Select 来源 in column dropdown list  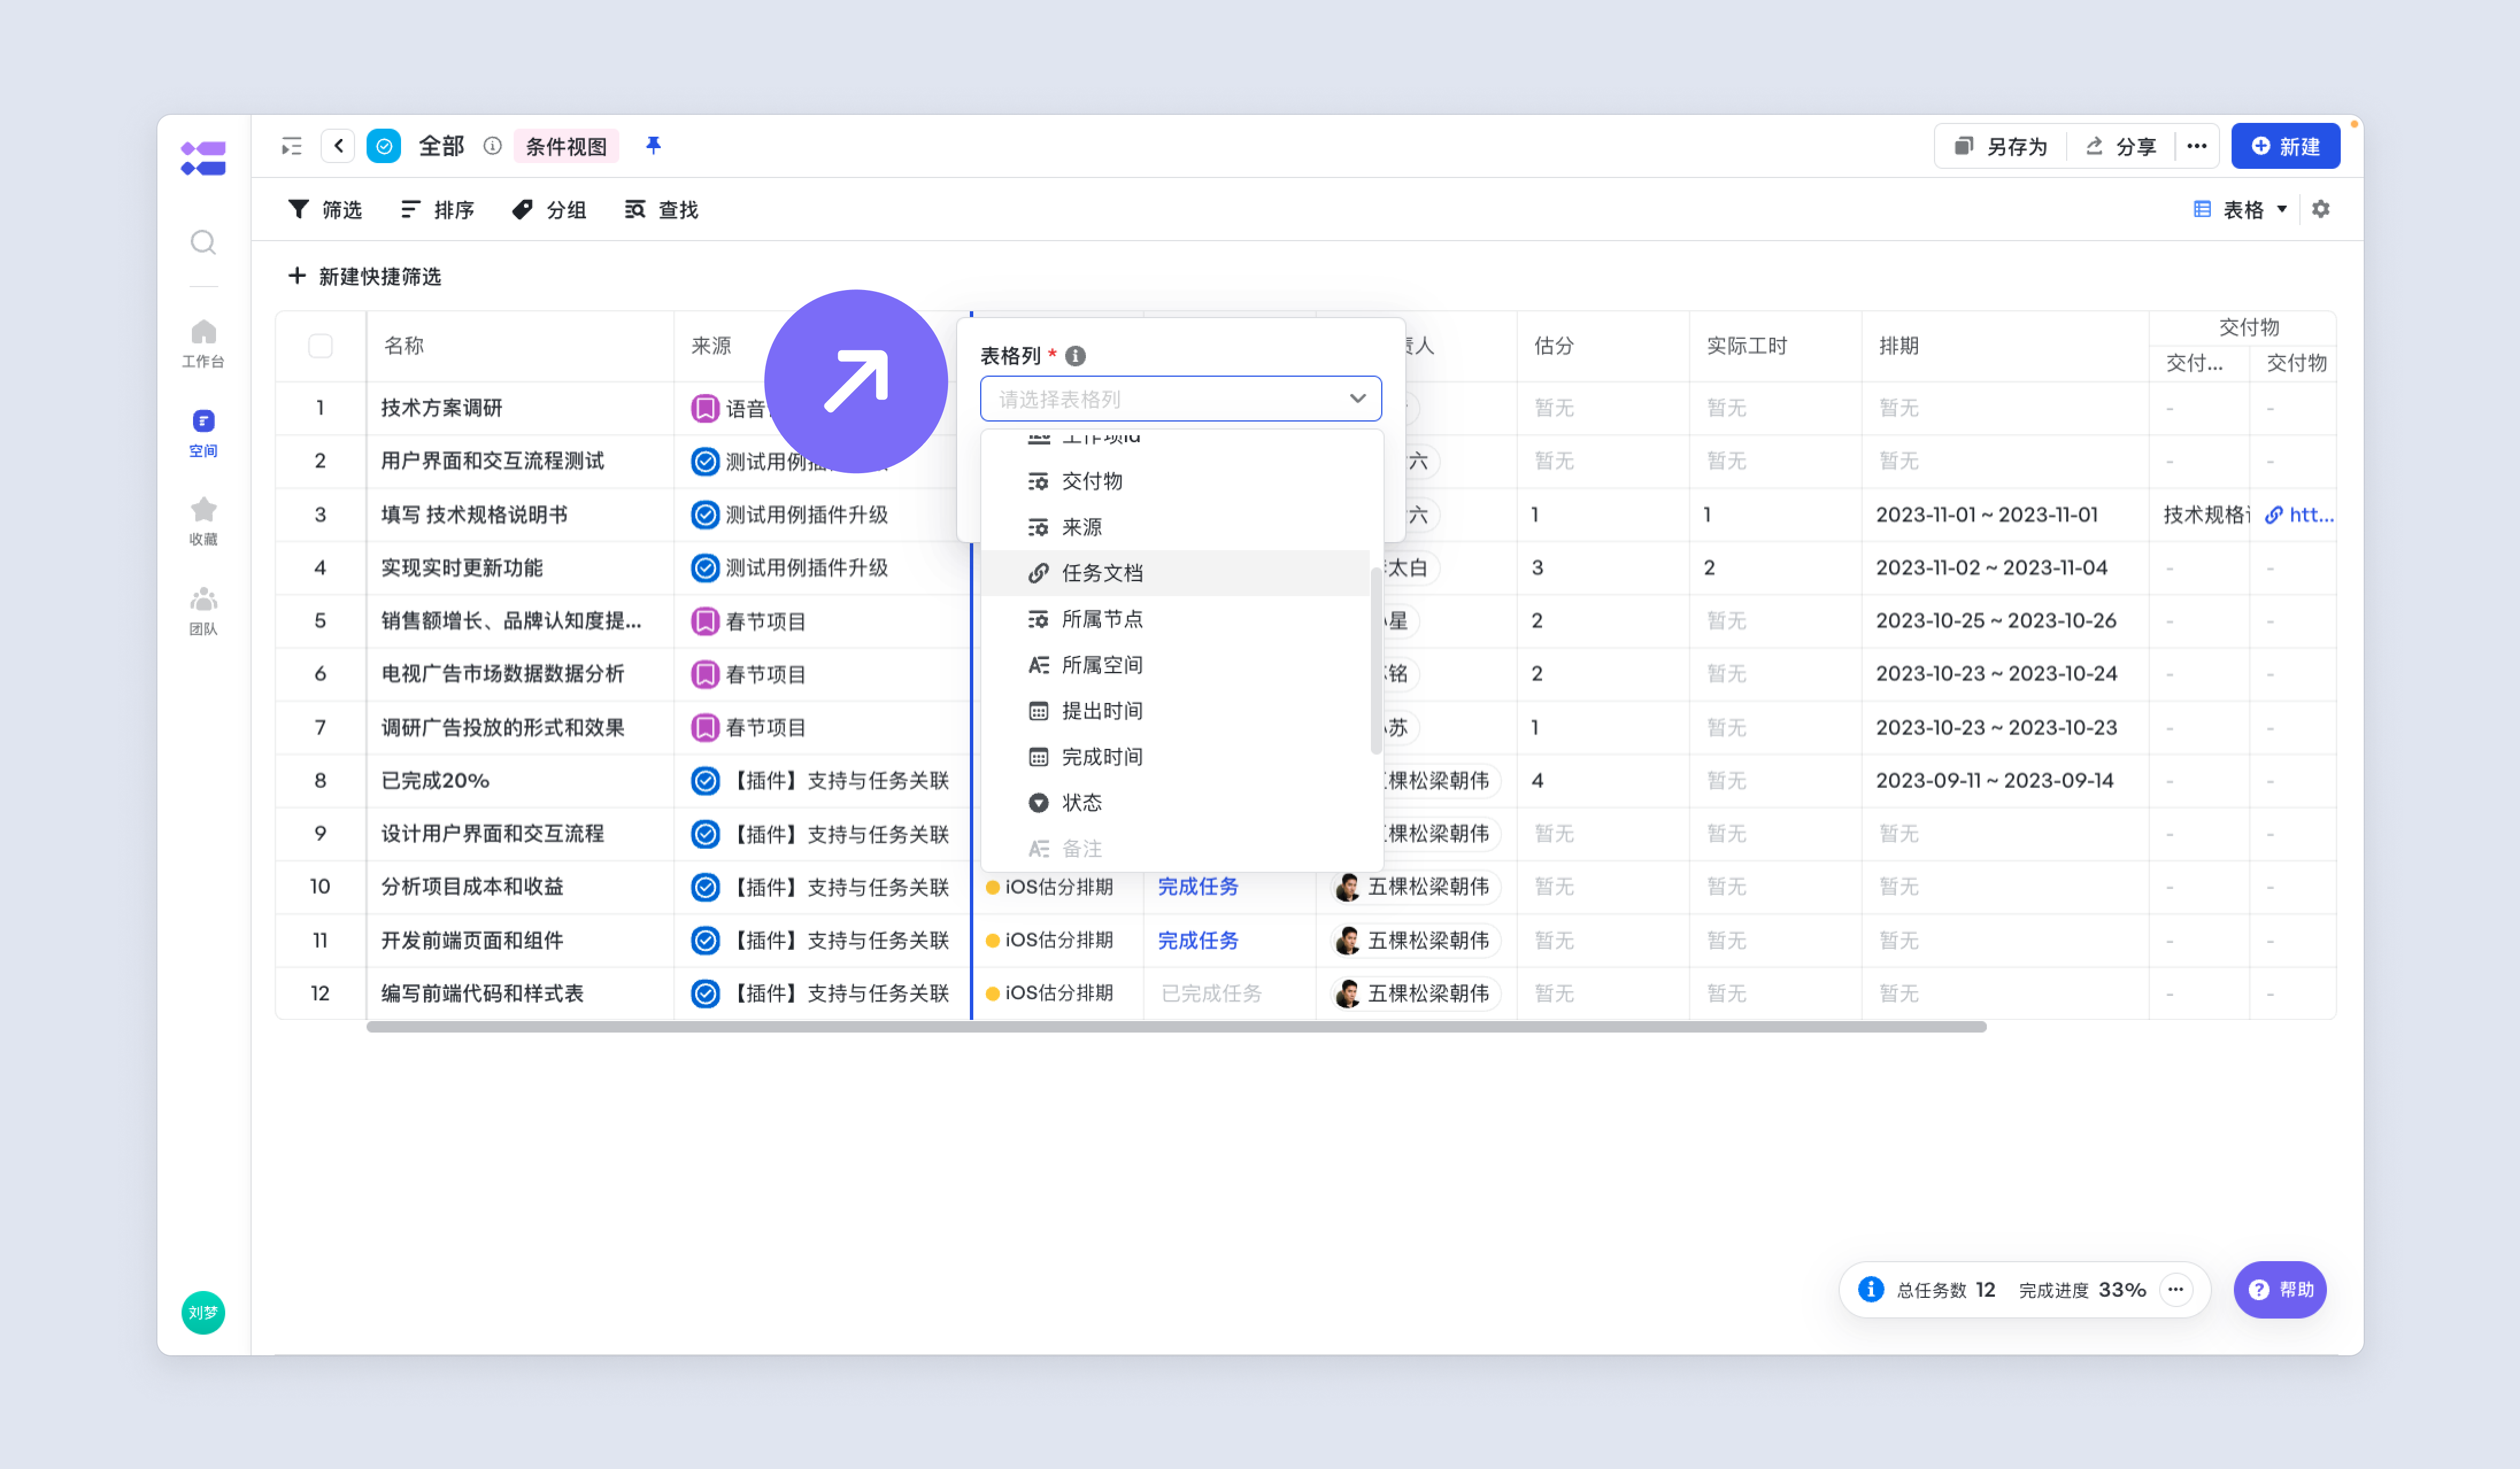pos(1176,528)
